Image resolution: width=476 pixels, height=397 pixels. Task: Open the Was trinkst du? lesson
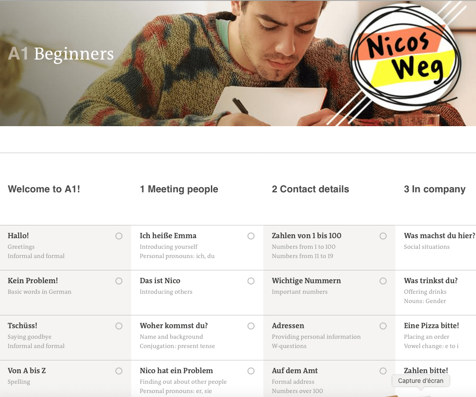coord(435,292)
